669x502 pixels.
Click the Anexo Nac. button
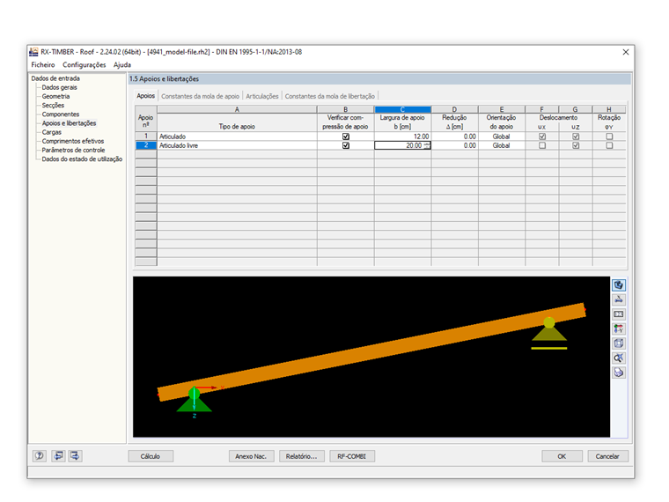[251, 456]
